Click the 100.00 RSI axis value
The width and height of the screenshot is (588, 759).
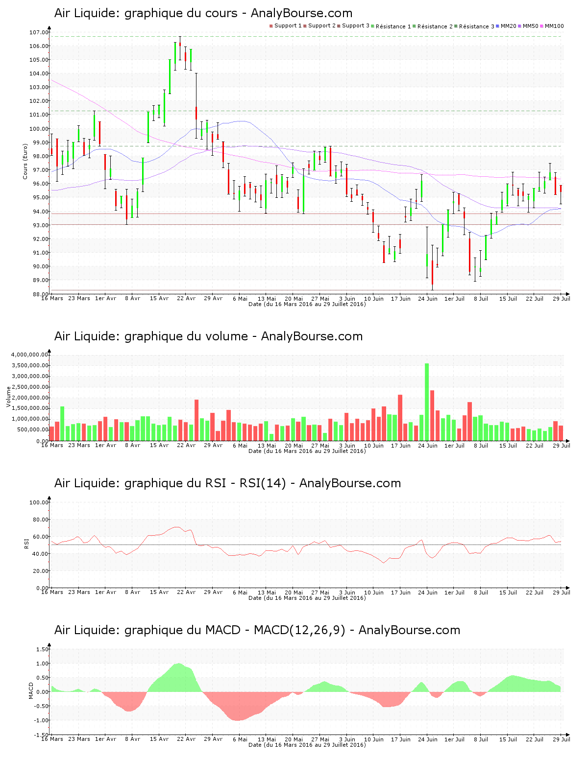(x=39, y=502)
